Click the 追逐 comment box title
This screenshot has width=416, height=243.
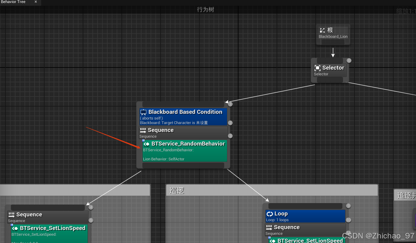406,195
